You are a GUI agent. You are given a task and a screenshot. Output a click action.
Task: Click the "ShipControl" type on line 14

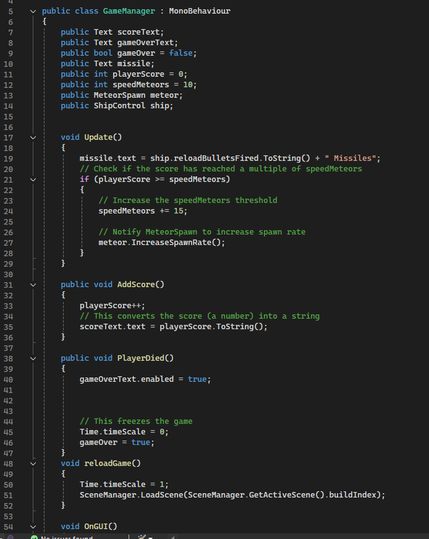point(119,106)
